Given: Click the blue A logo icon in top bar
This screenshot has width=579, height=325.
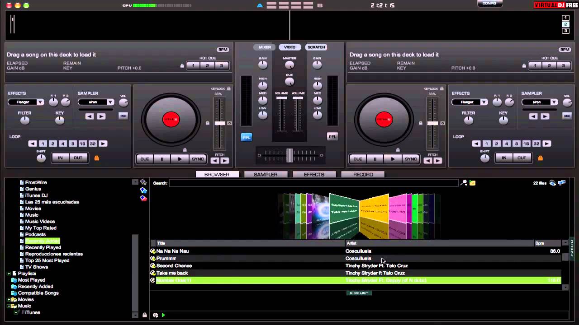Looking at the screenshot, I should point(260,5).
